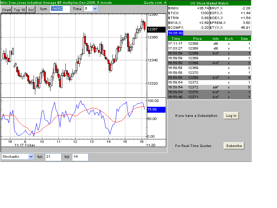The image size is (277, 208).
Task: Click the Chart button
Action: coord(6,10)
